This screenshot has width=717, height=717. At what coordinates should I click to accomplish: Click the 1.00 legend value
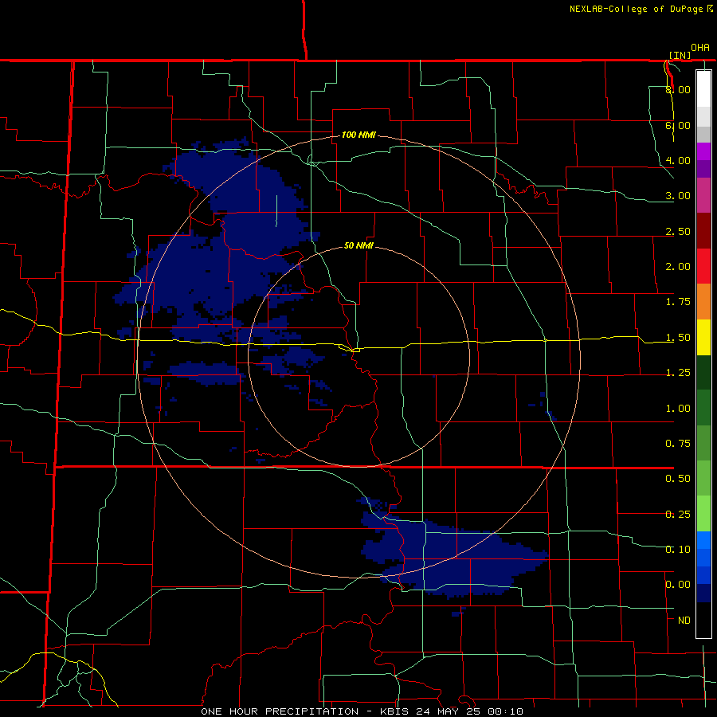click(x=678, y=409)
